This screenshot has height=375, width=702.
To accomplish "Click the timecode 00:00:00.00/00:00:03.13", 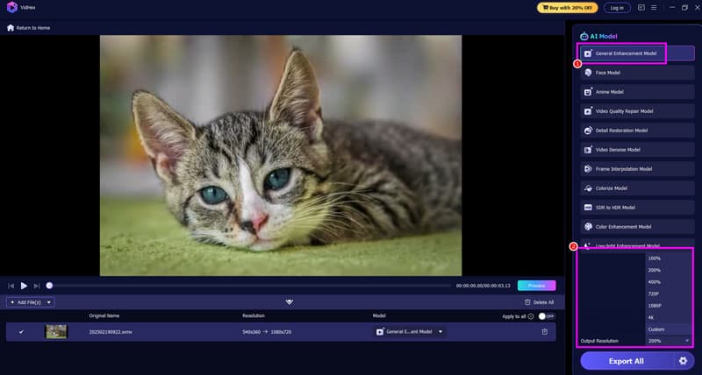I will point(484,286).
